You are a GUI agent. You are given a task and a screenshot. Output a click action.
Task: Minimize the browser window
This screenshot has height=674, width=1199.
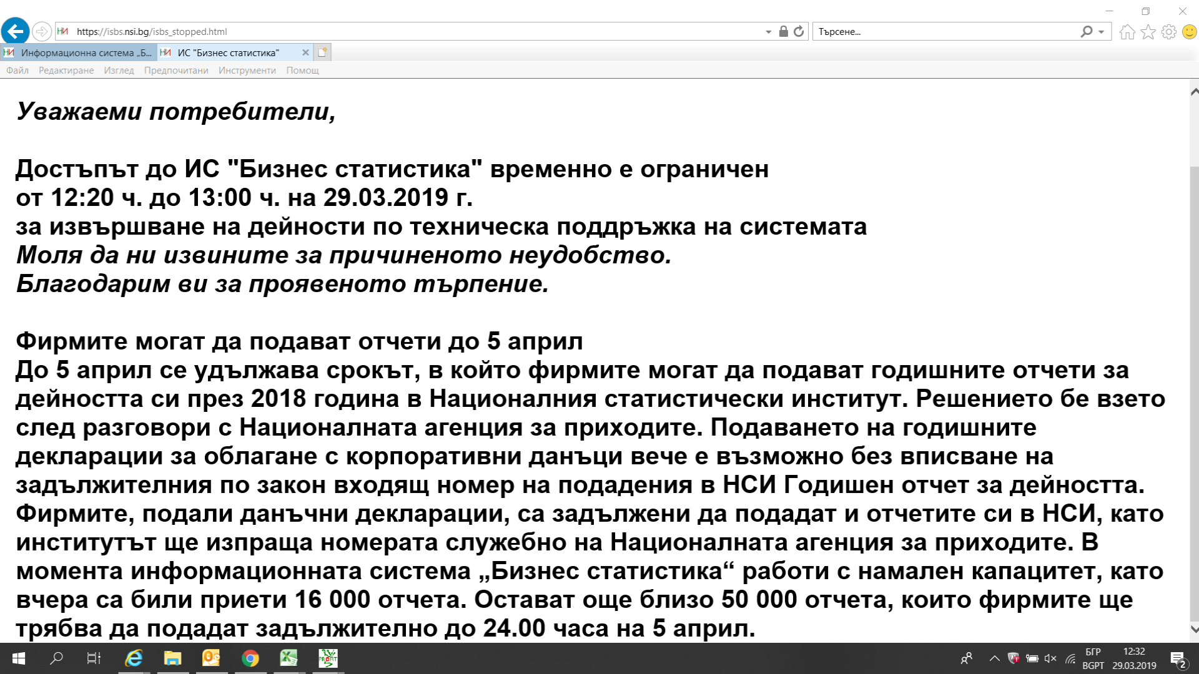pos(1110,11)
